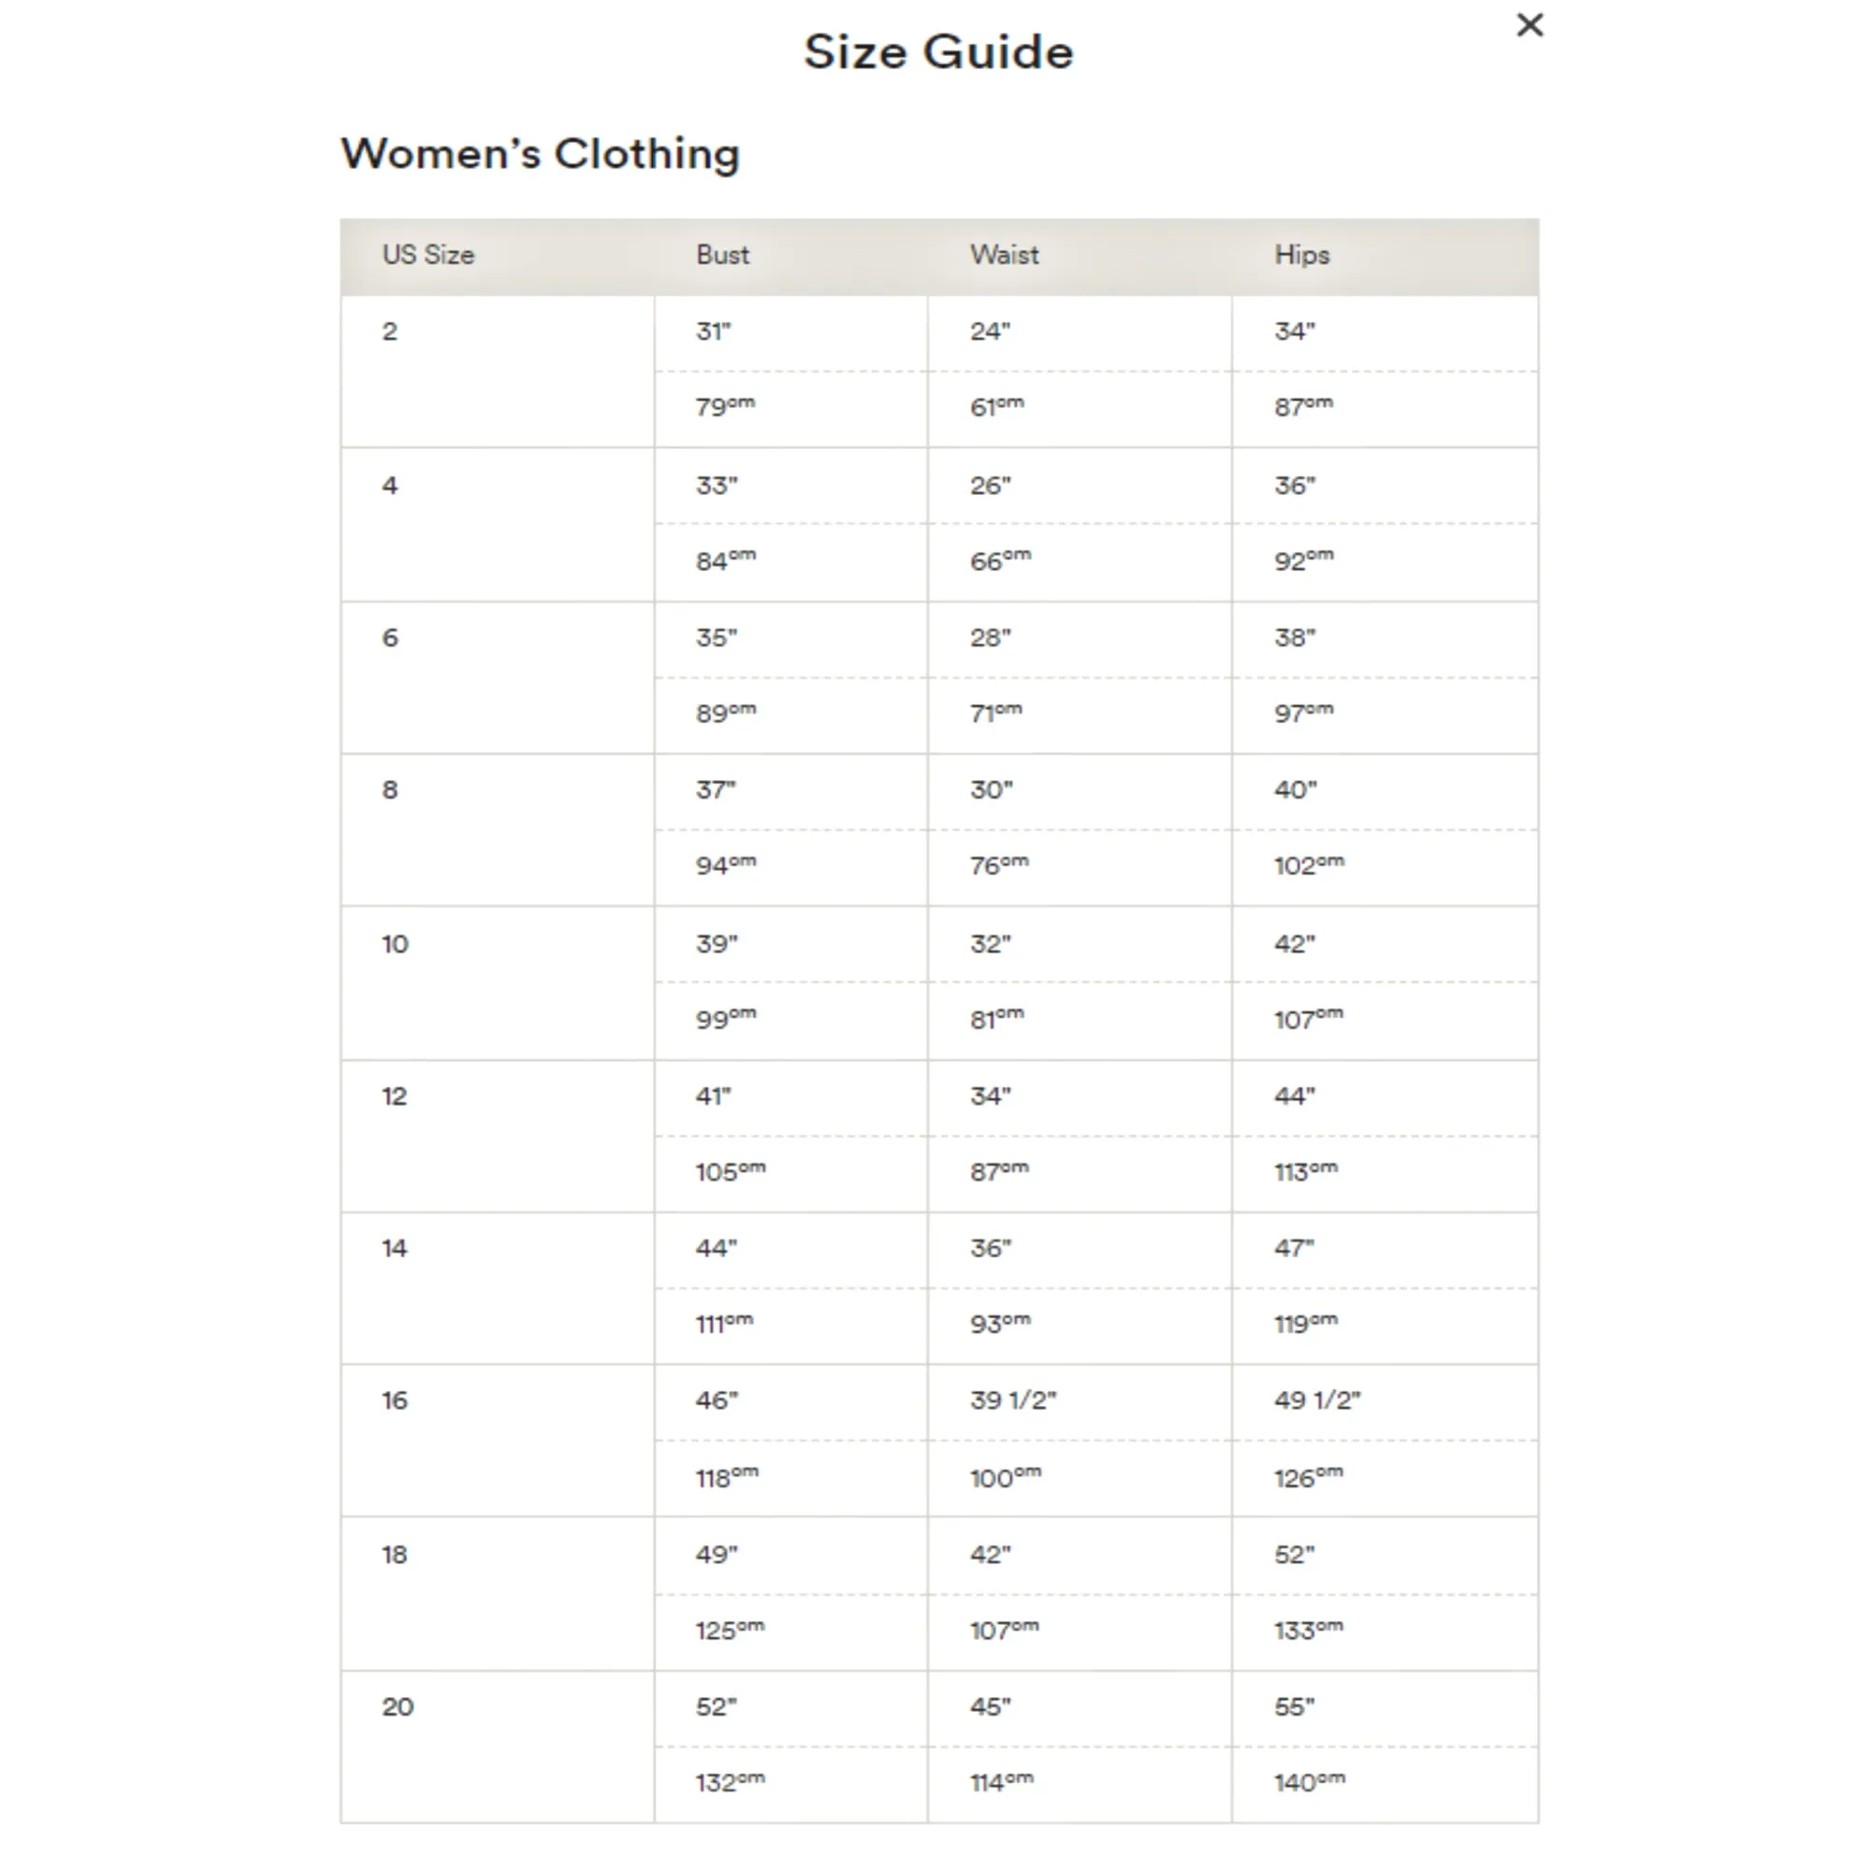Viewport: 1871px width, 1871px height.
Task: Click the US size 2 row label
Action: pos(389,332)
